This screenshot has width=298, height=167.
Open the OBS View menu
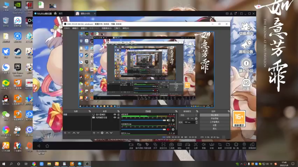coord(84,28)
